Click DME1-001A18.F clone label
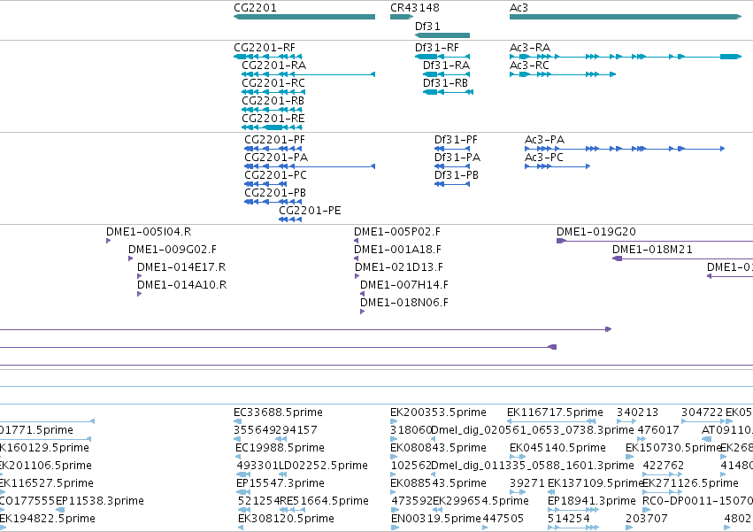The height and width of the screenshot is (532, 753). (x=397, y=250)
